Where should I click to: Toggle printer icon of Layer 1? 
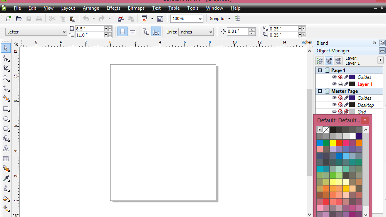(x=340, y=84)
